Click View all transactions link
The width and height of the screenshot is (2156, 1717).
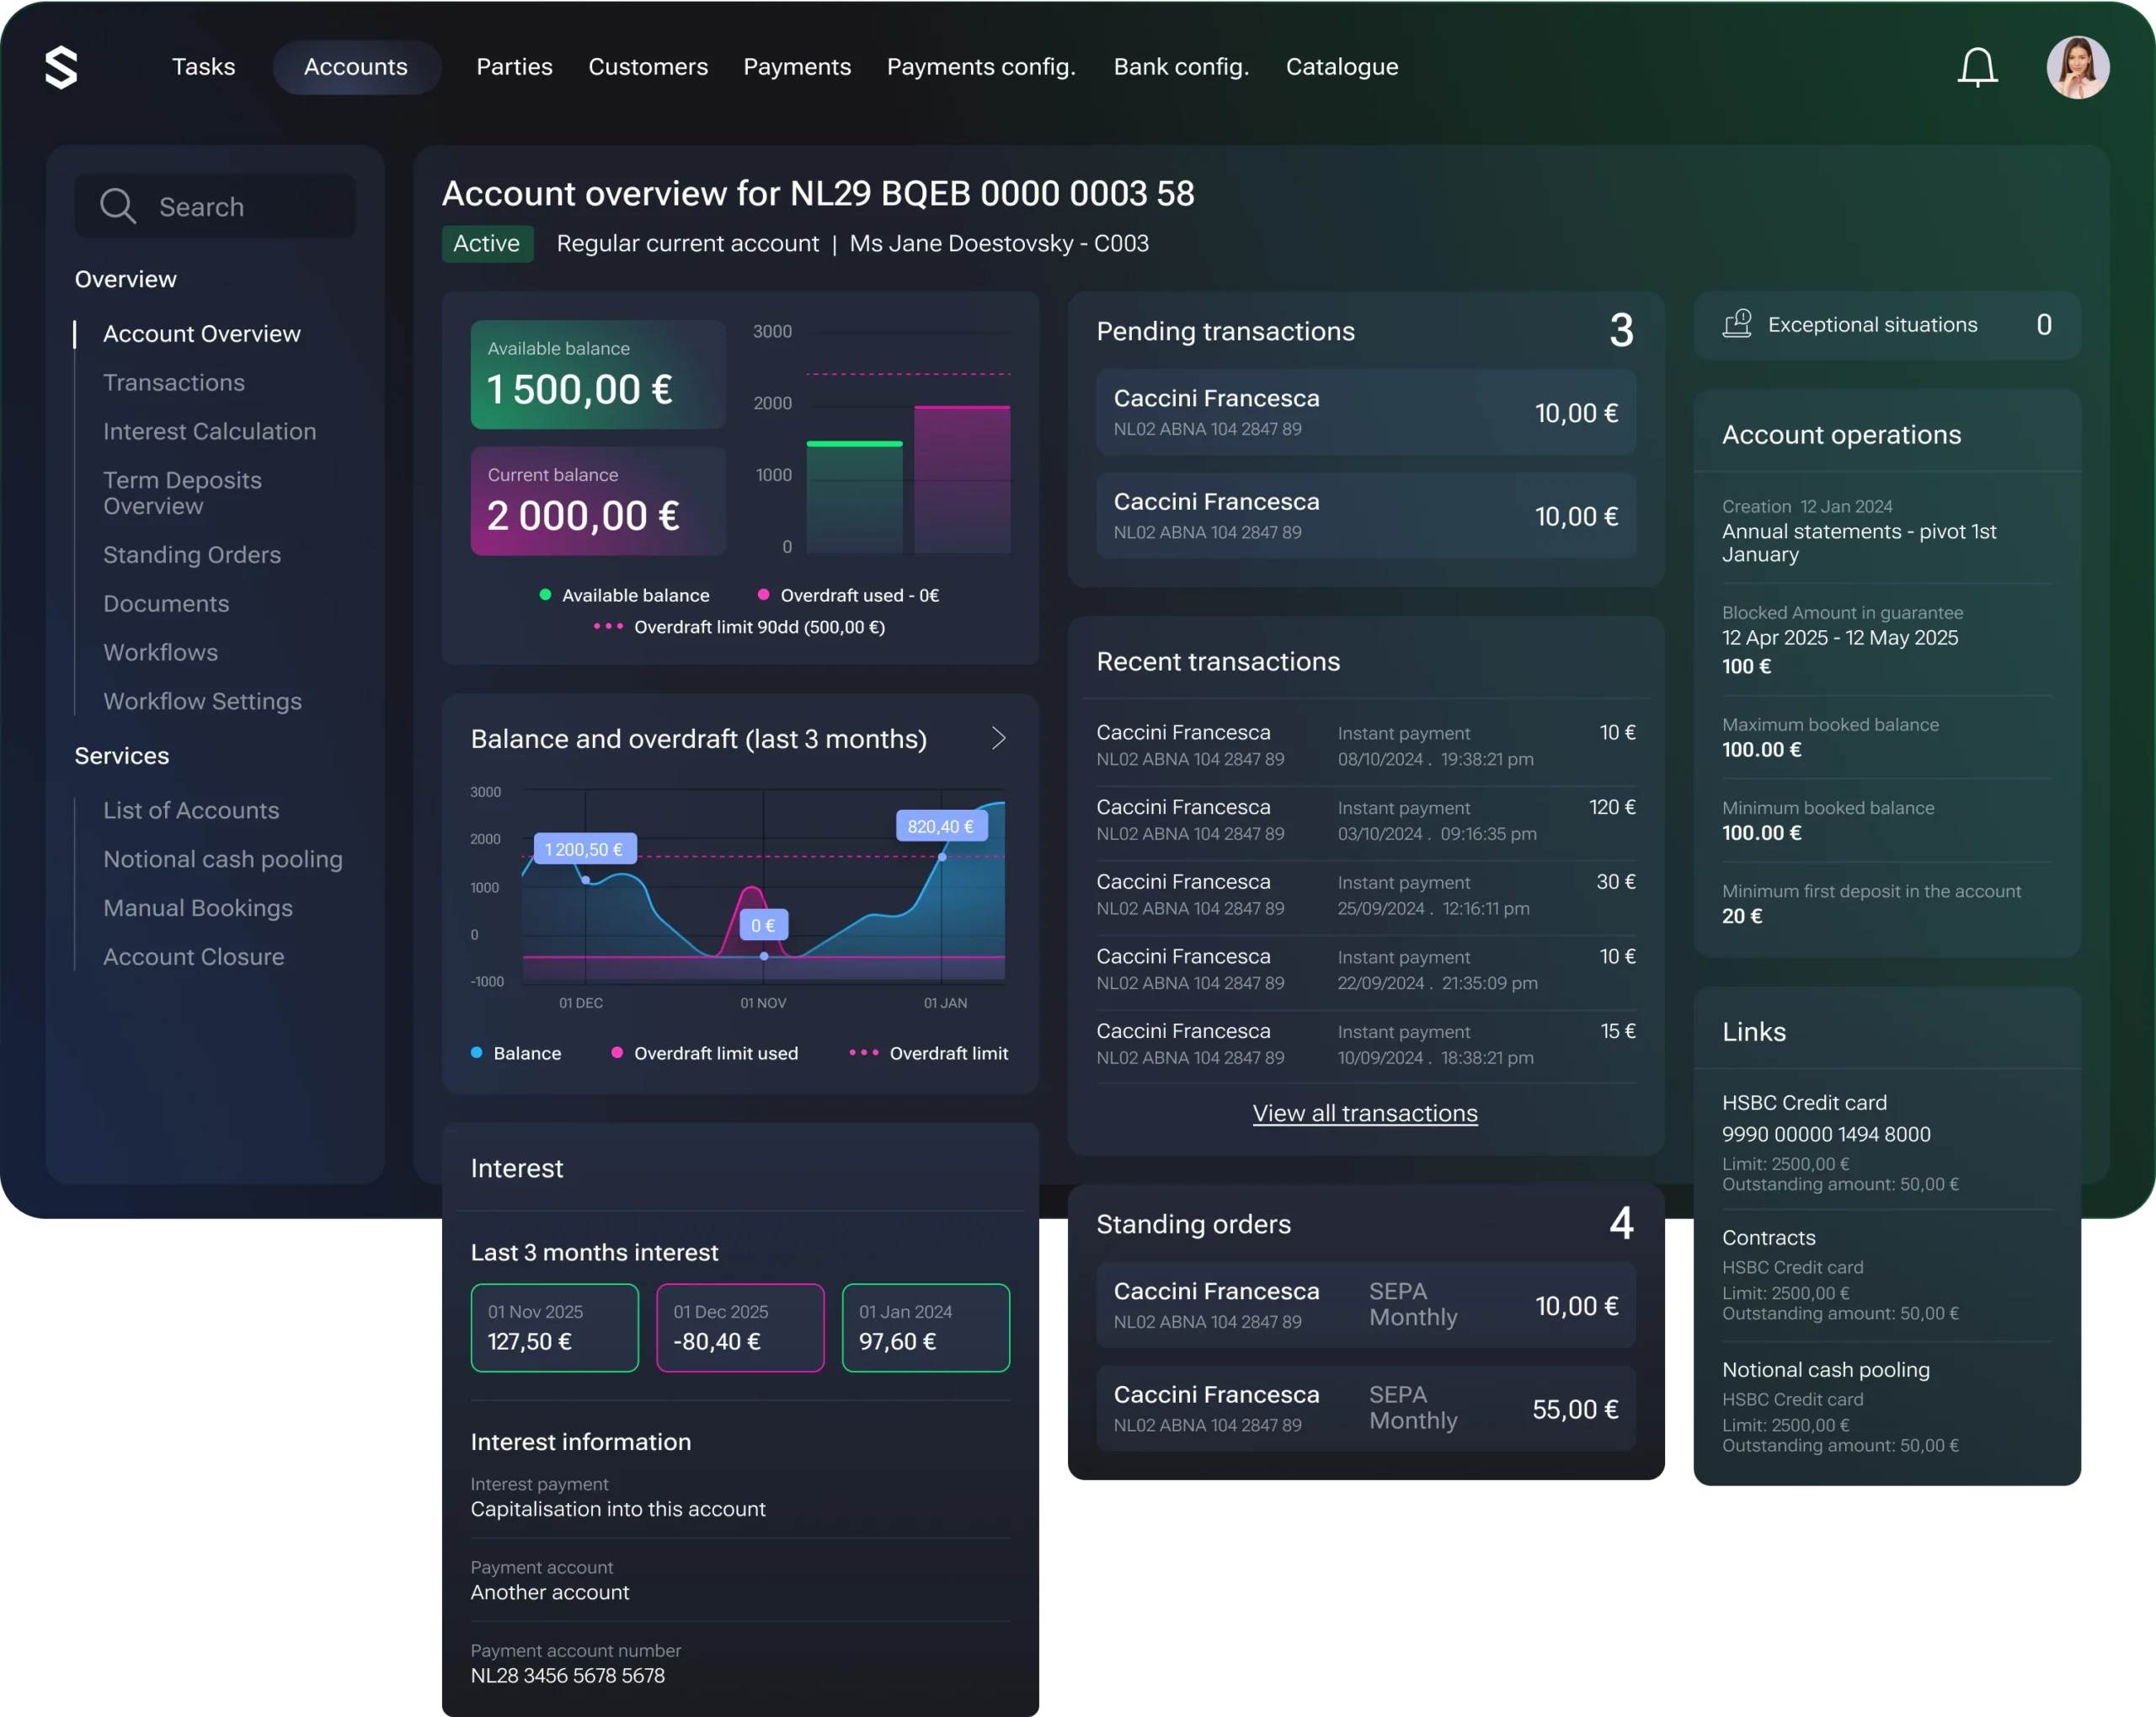[x=1364, y=1113]
